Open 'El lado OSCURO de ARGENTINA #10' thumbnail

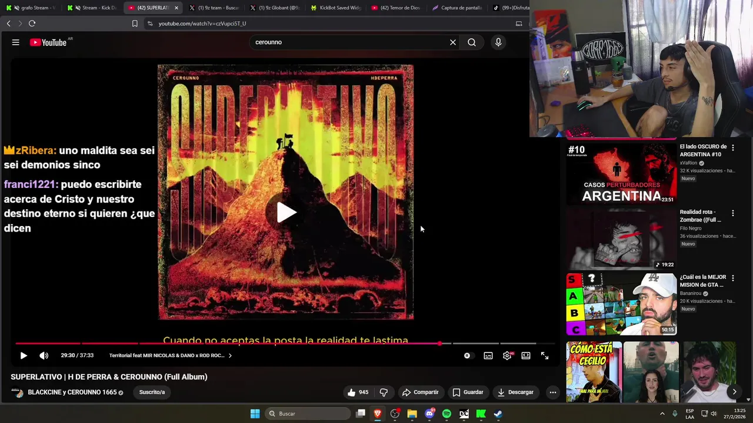point(621,173)
